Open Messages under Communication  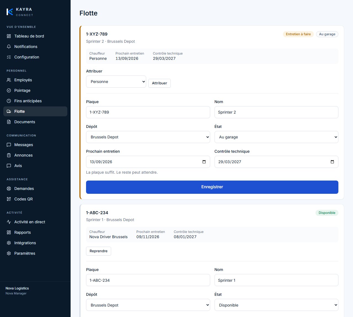tap(35, 145)
